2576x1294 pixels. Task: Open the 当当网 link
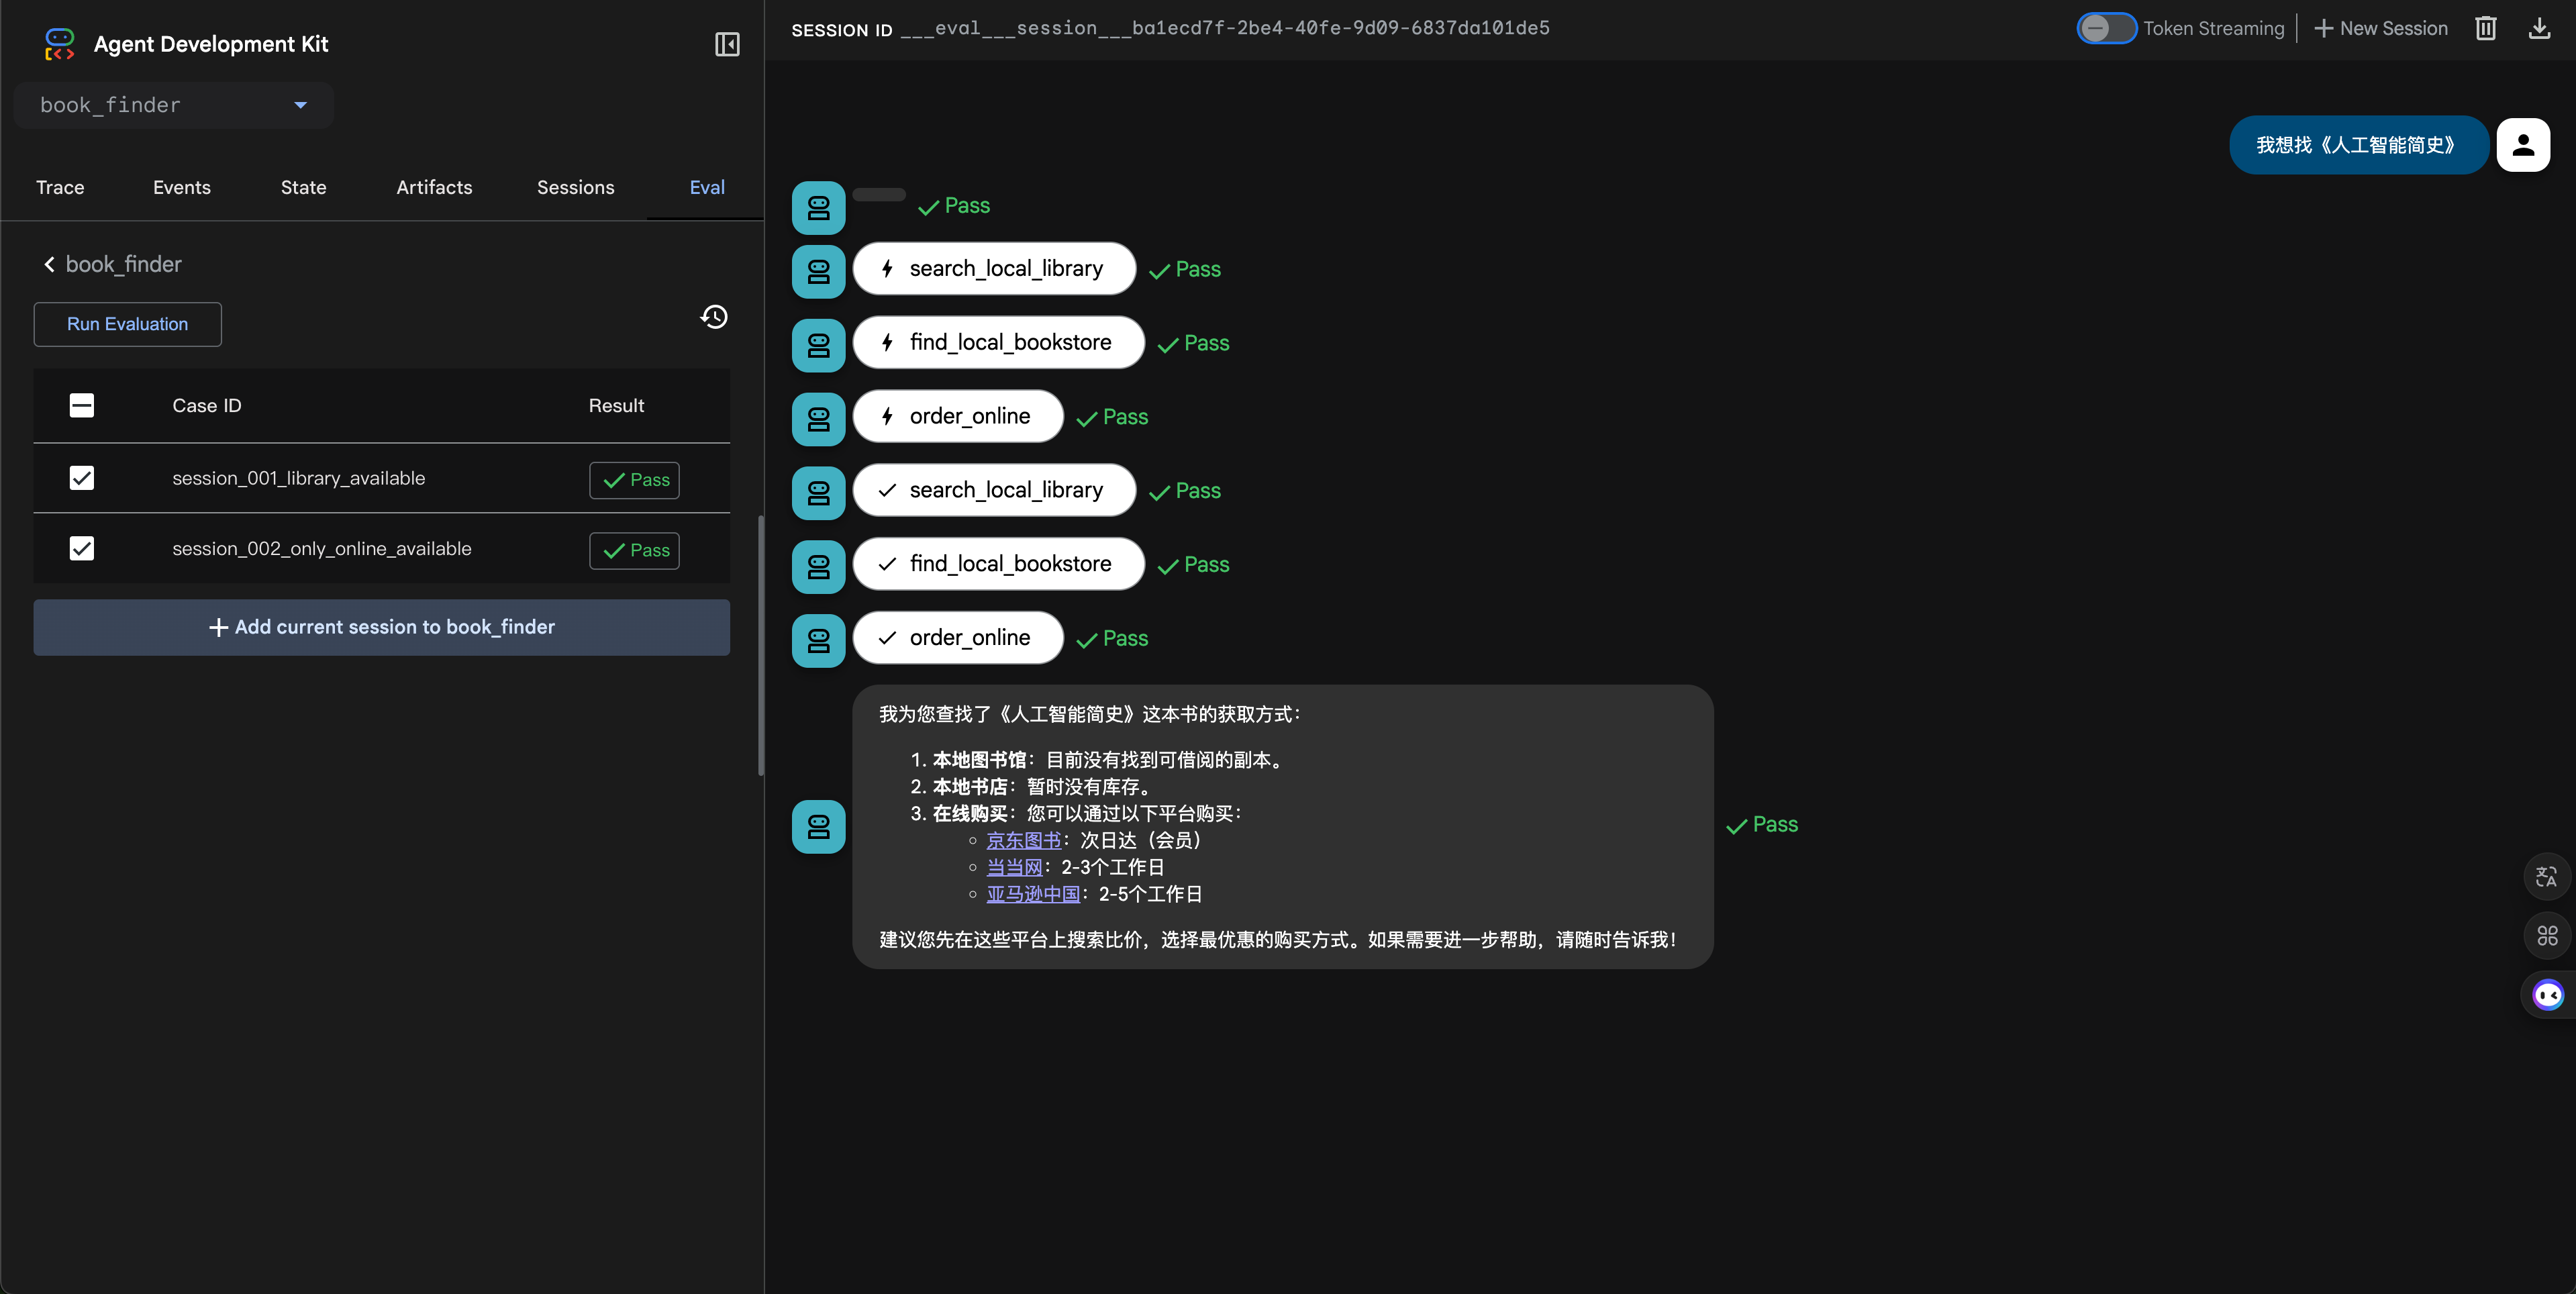[x=1014, y=867]
